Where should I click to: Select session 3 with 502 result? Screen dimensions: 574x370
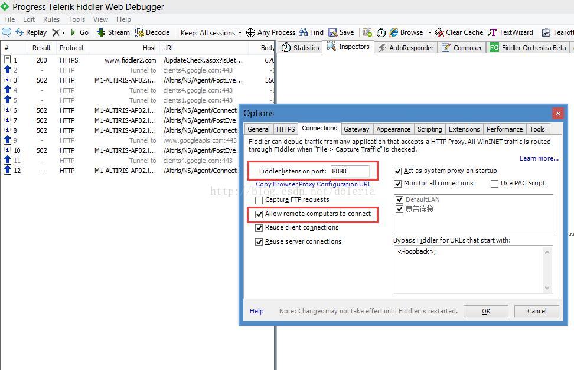[138, 80]
